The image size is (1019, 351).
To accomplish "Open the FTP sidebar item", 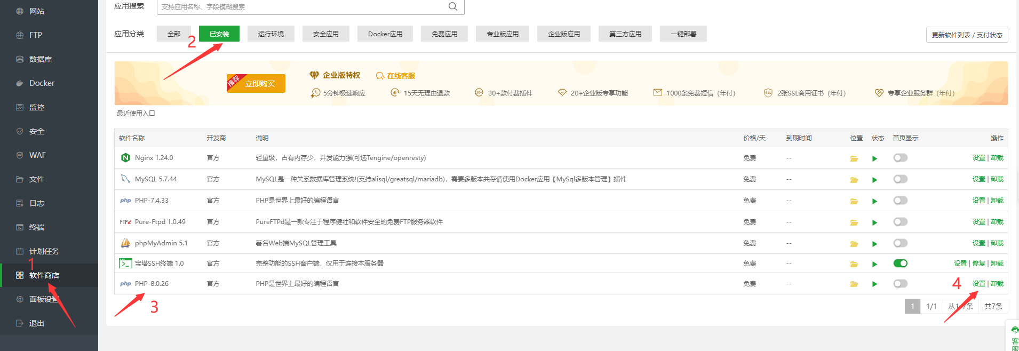I will (x=49, y=35).
